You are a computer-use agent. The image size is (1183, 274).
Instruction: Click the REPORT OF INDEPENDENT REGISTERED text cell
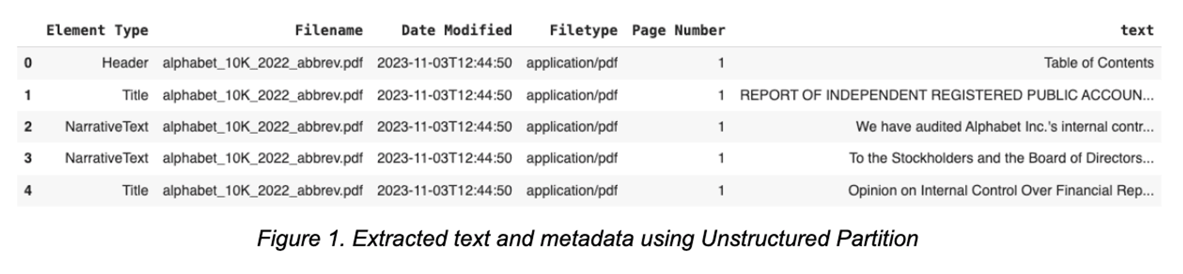(x=947, y=95)
